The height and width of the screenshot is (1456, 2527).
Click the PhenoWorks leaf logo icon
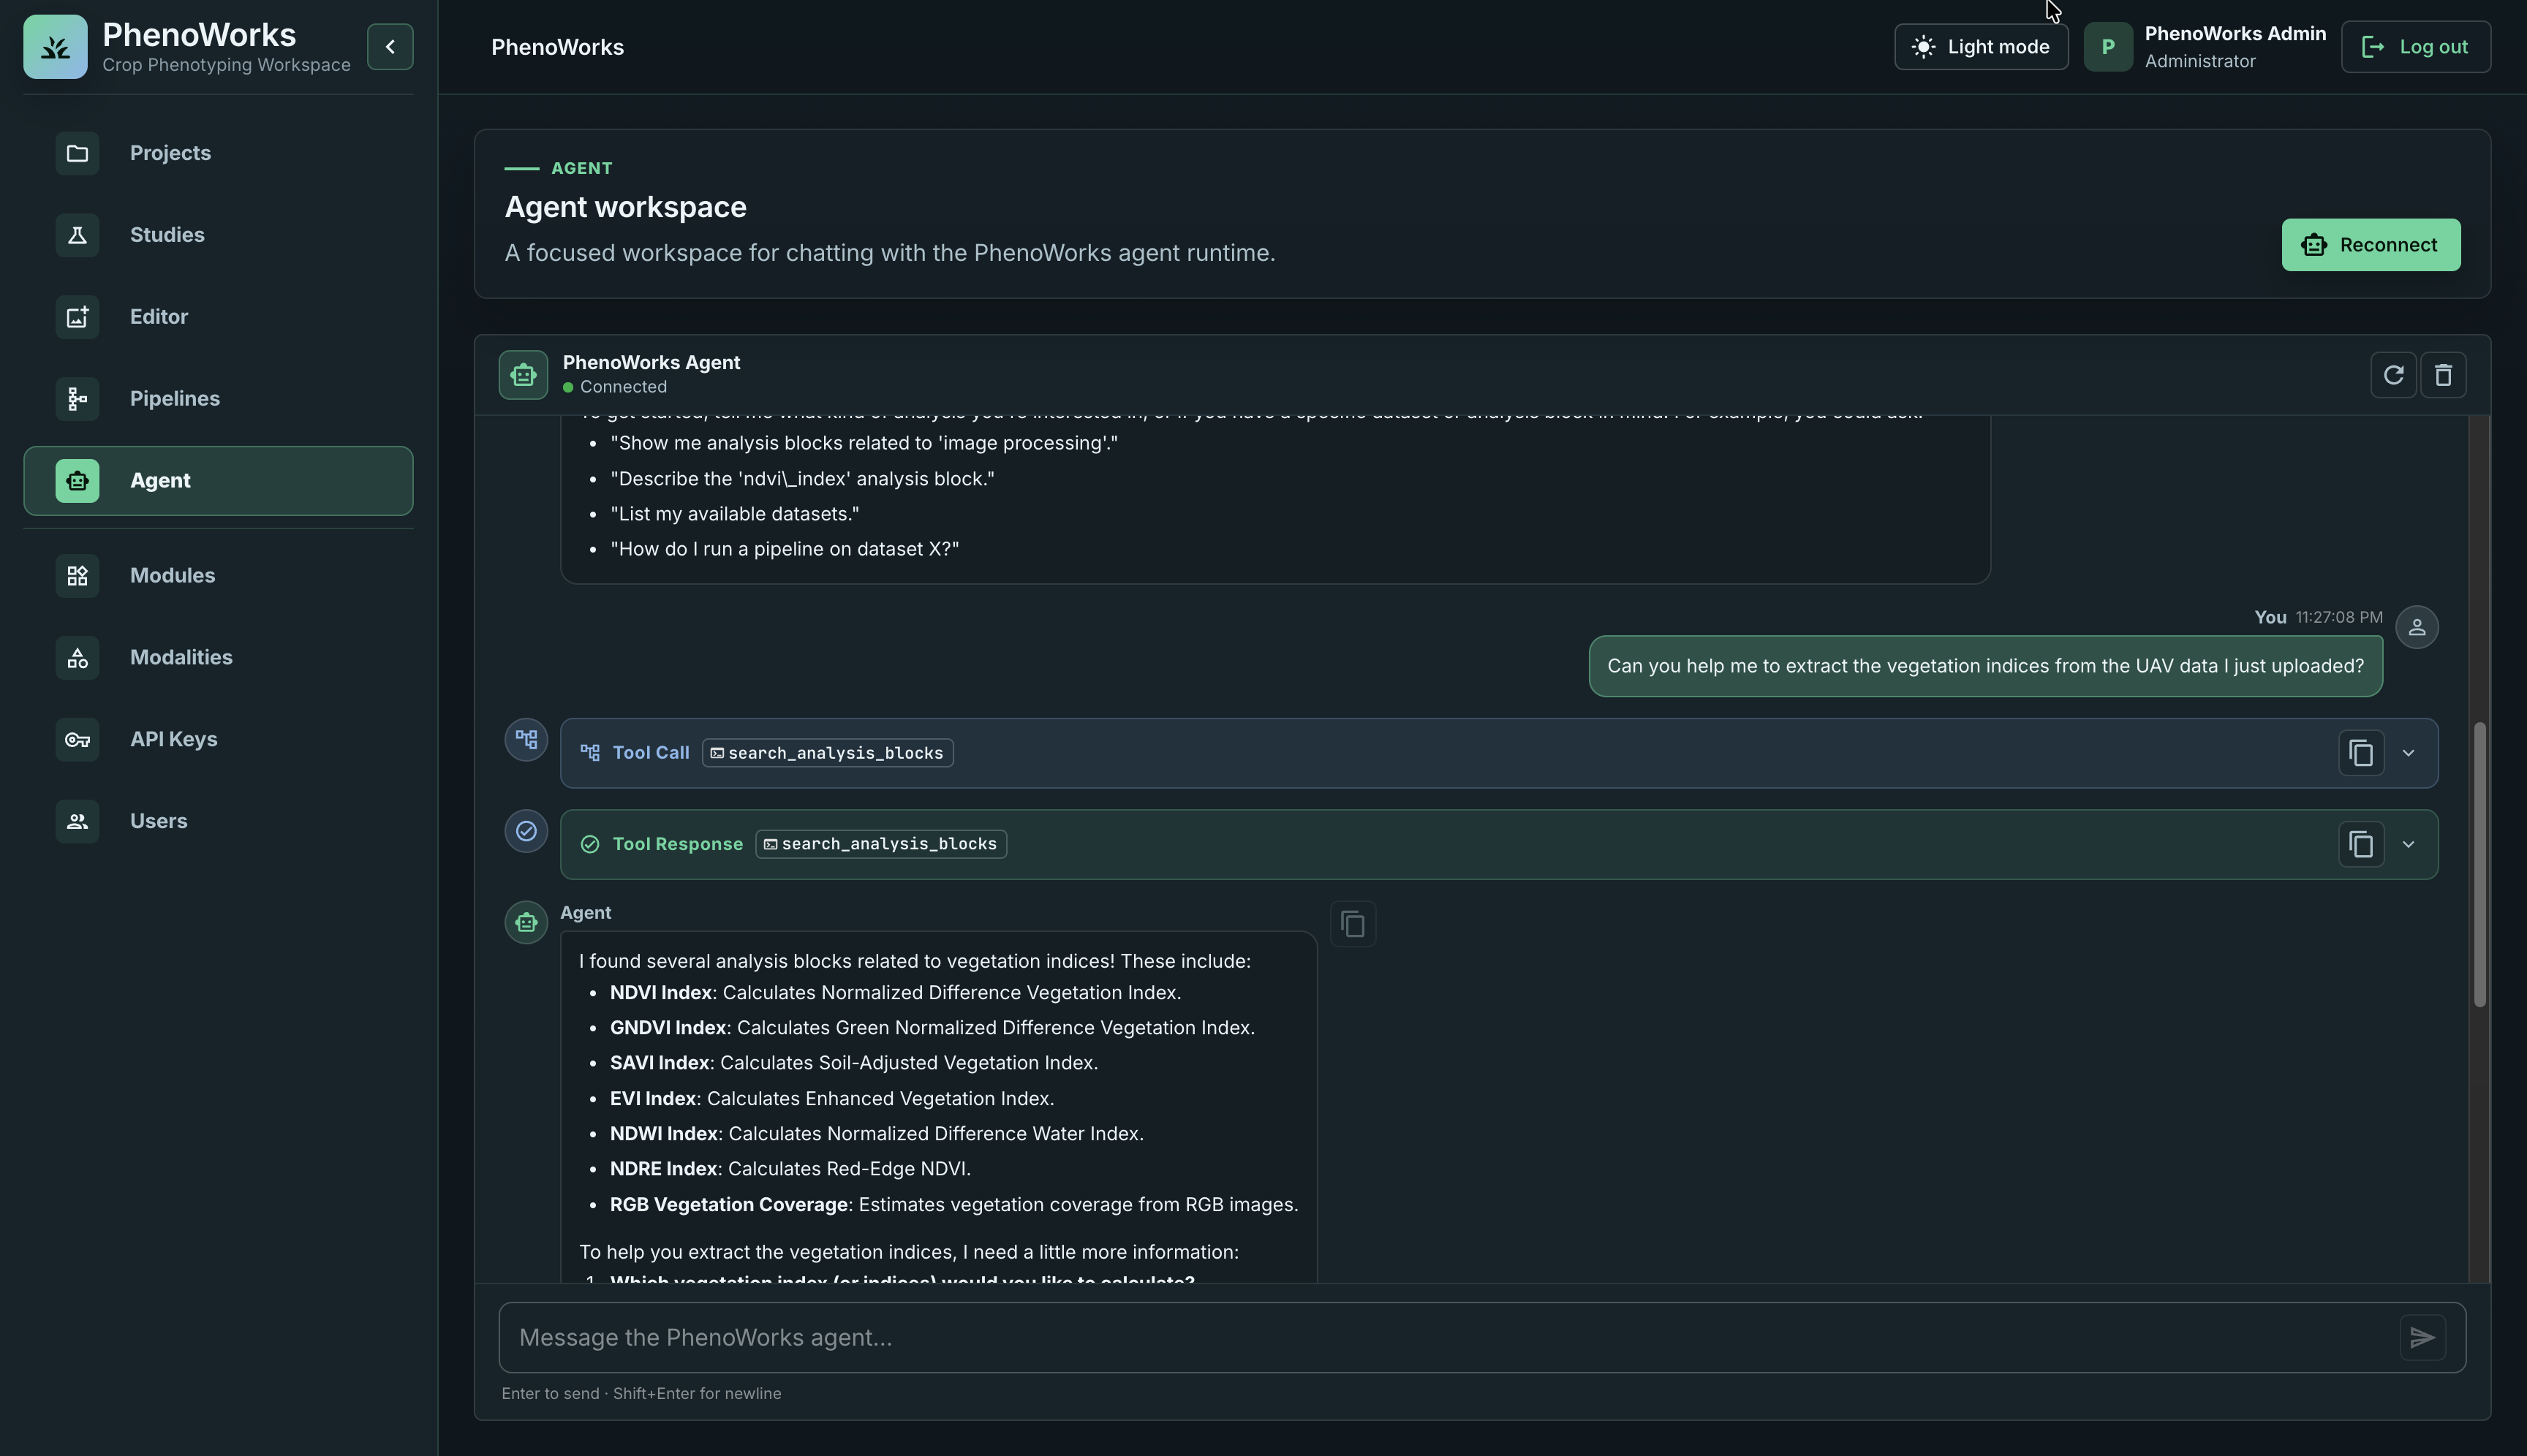[x=55, y=47]
